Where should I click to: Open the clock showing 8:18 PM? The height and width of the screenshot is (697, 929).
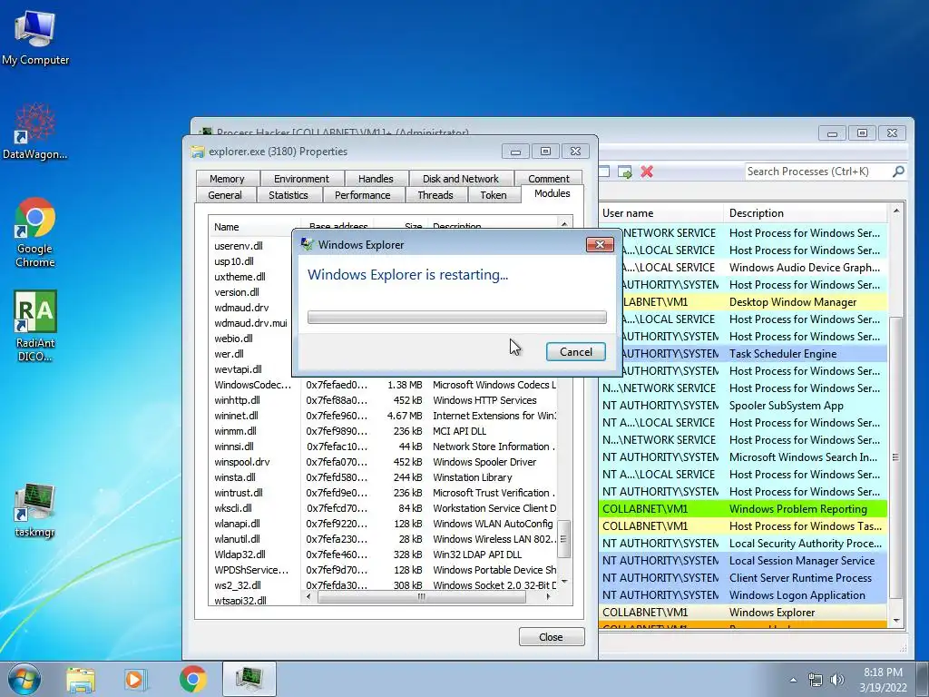tap(883, 680)
